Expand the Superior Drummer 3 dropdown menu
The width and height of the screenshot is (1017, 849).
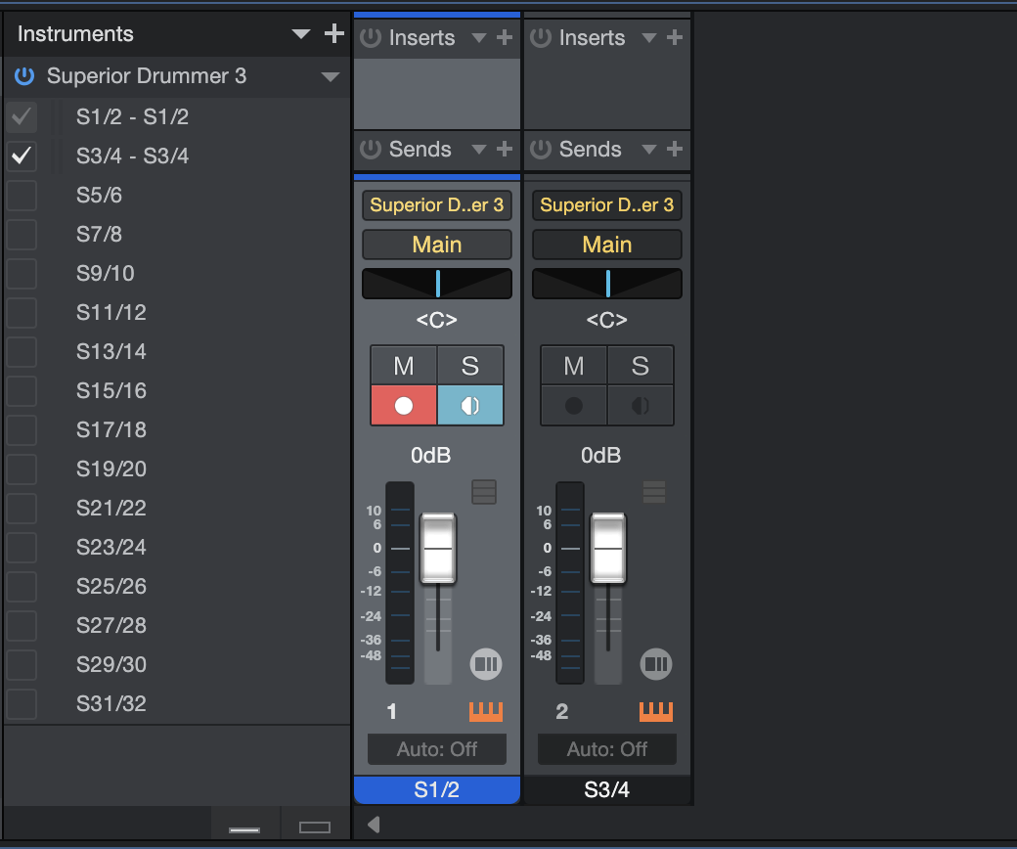click(x=331, y=77)
